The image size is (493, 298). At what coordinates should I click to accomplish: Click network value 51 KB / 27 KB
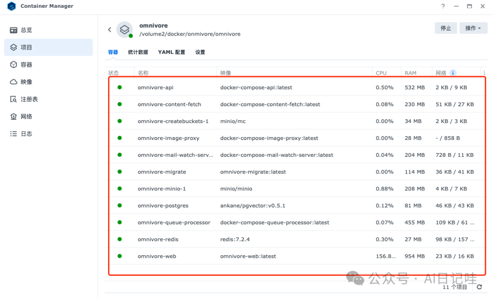point(454,104)
